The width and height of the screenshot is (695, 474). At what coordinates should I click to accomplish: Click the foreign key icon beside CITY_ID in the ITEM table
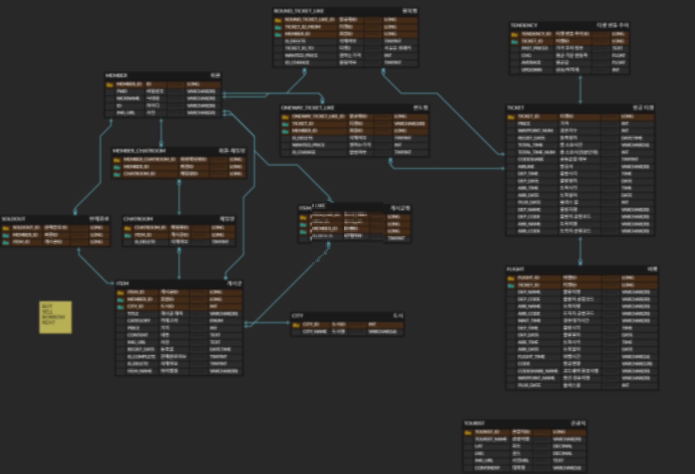tap(120, 307)
